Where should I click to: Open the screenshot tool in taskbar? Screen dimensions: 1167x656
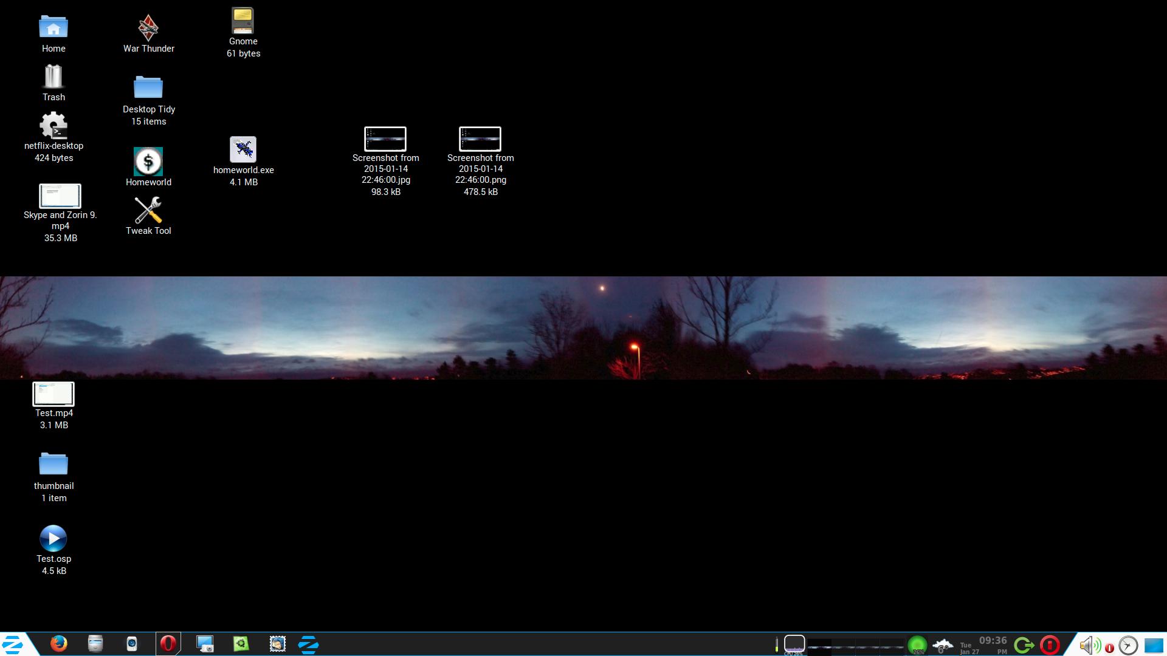pyautogui.click(x=205, y=643)
